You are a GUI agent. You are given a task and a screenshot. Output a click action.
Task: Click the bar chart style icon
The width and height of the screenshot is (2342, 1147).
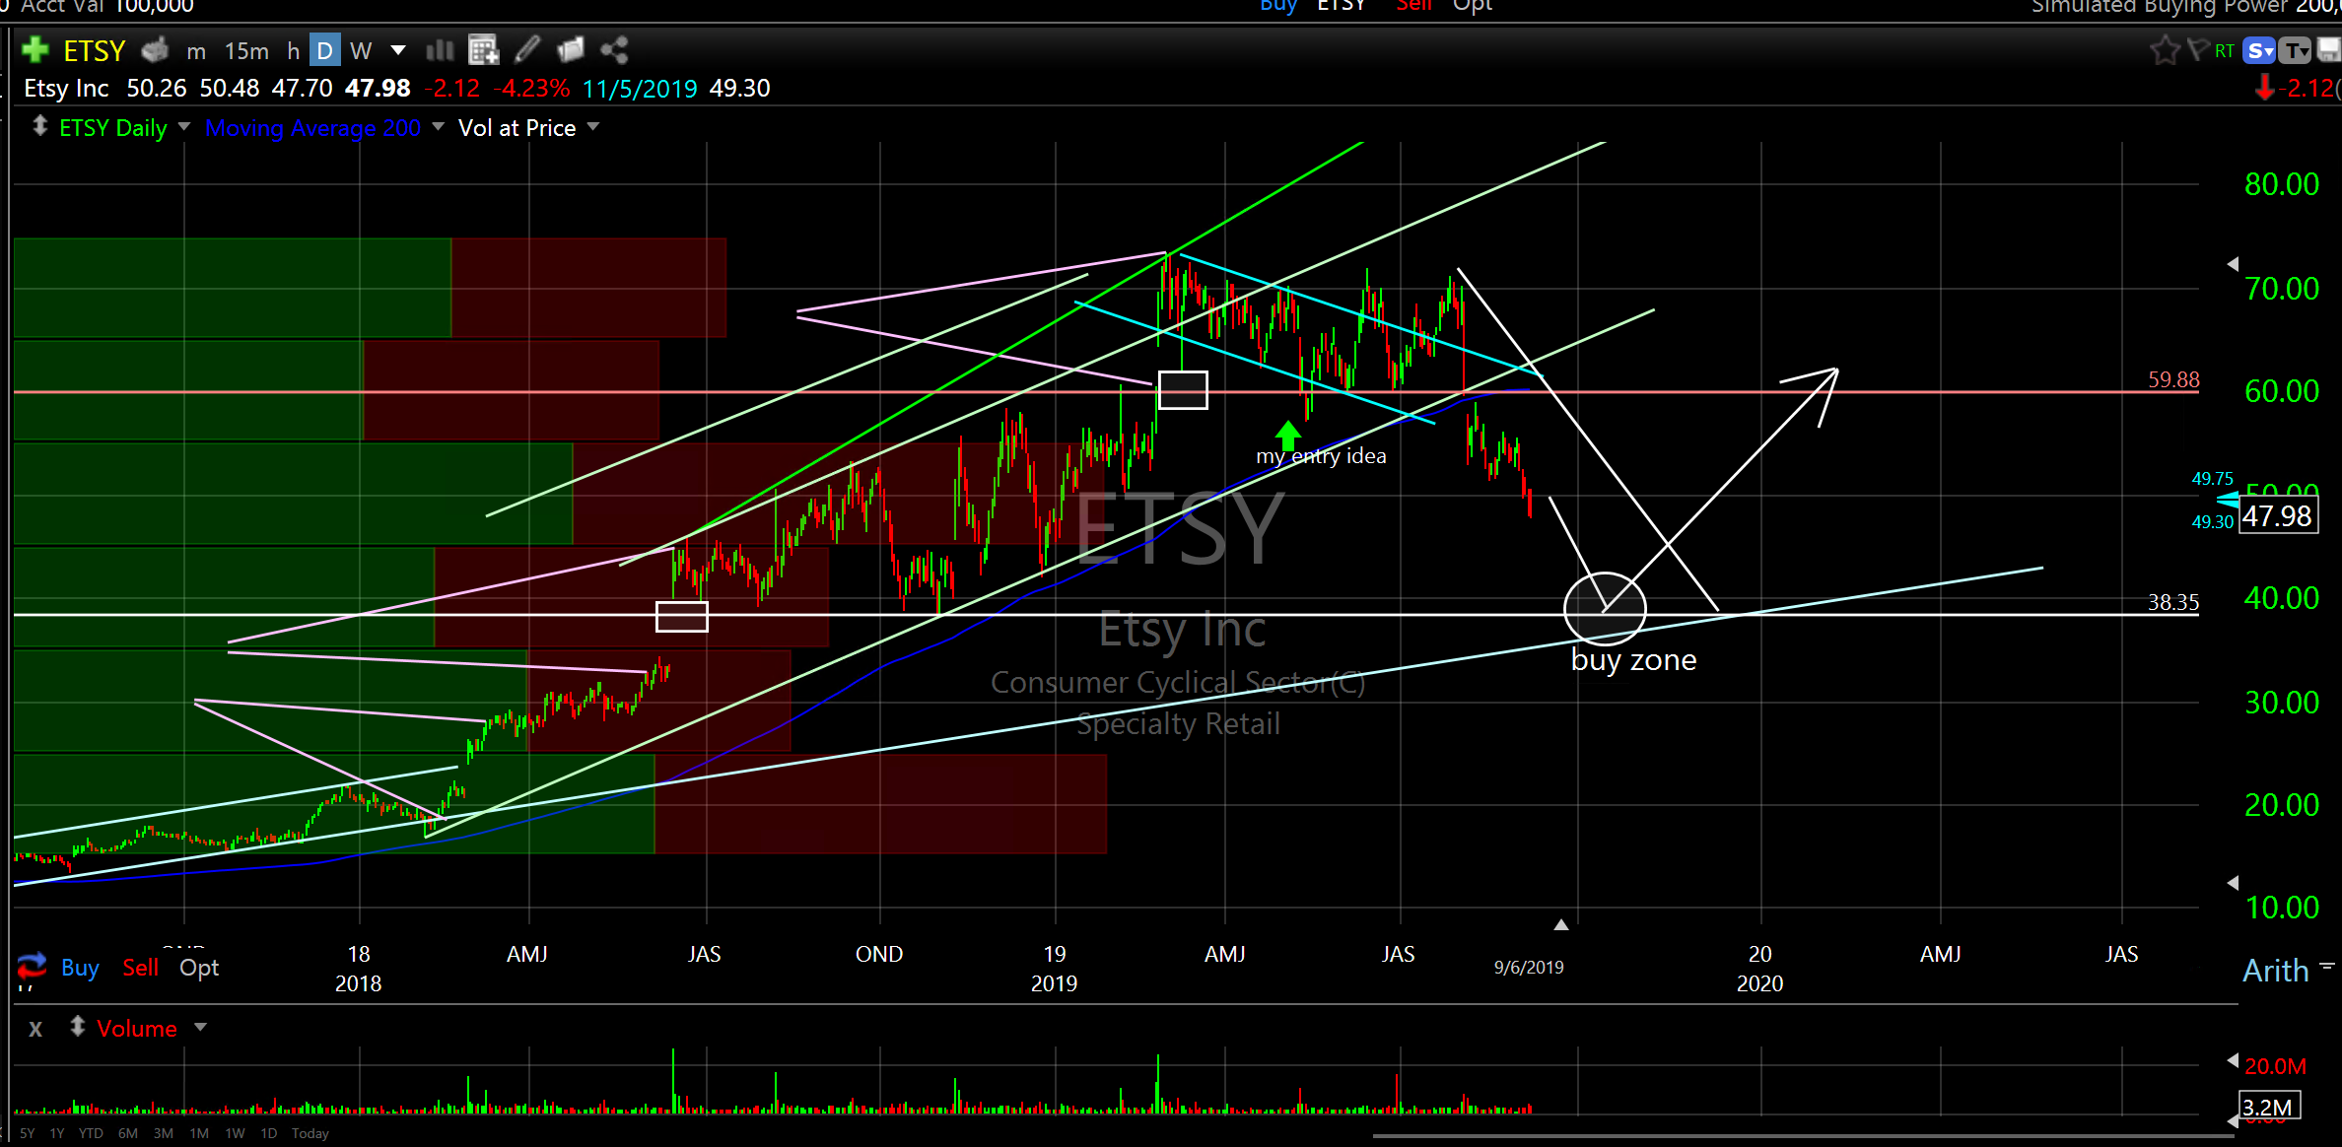[x=440, y=49]
